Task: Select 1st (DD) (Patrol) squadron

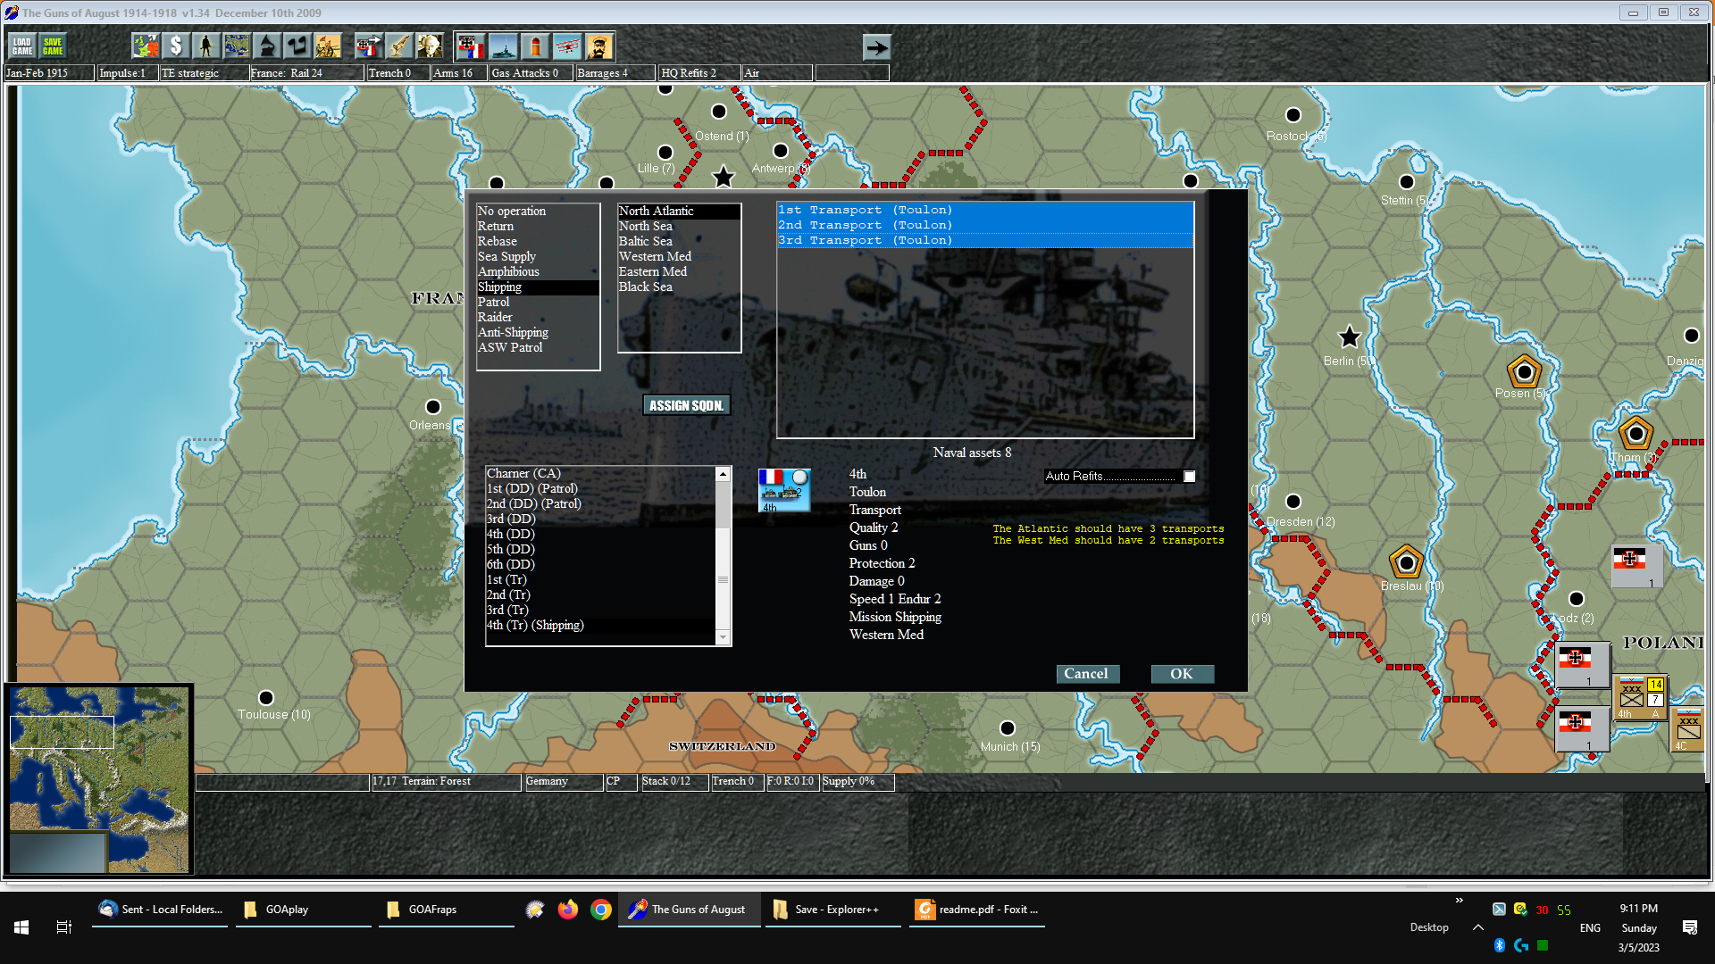Action: click(600, 489)
